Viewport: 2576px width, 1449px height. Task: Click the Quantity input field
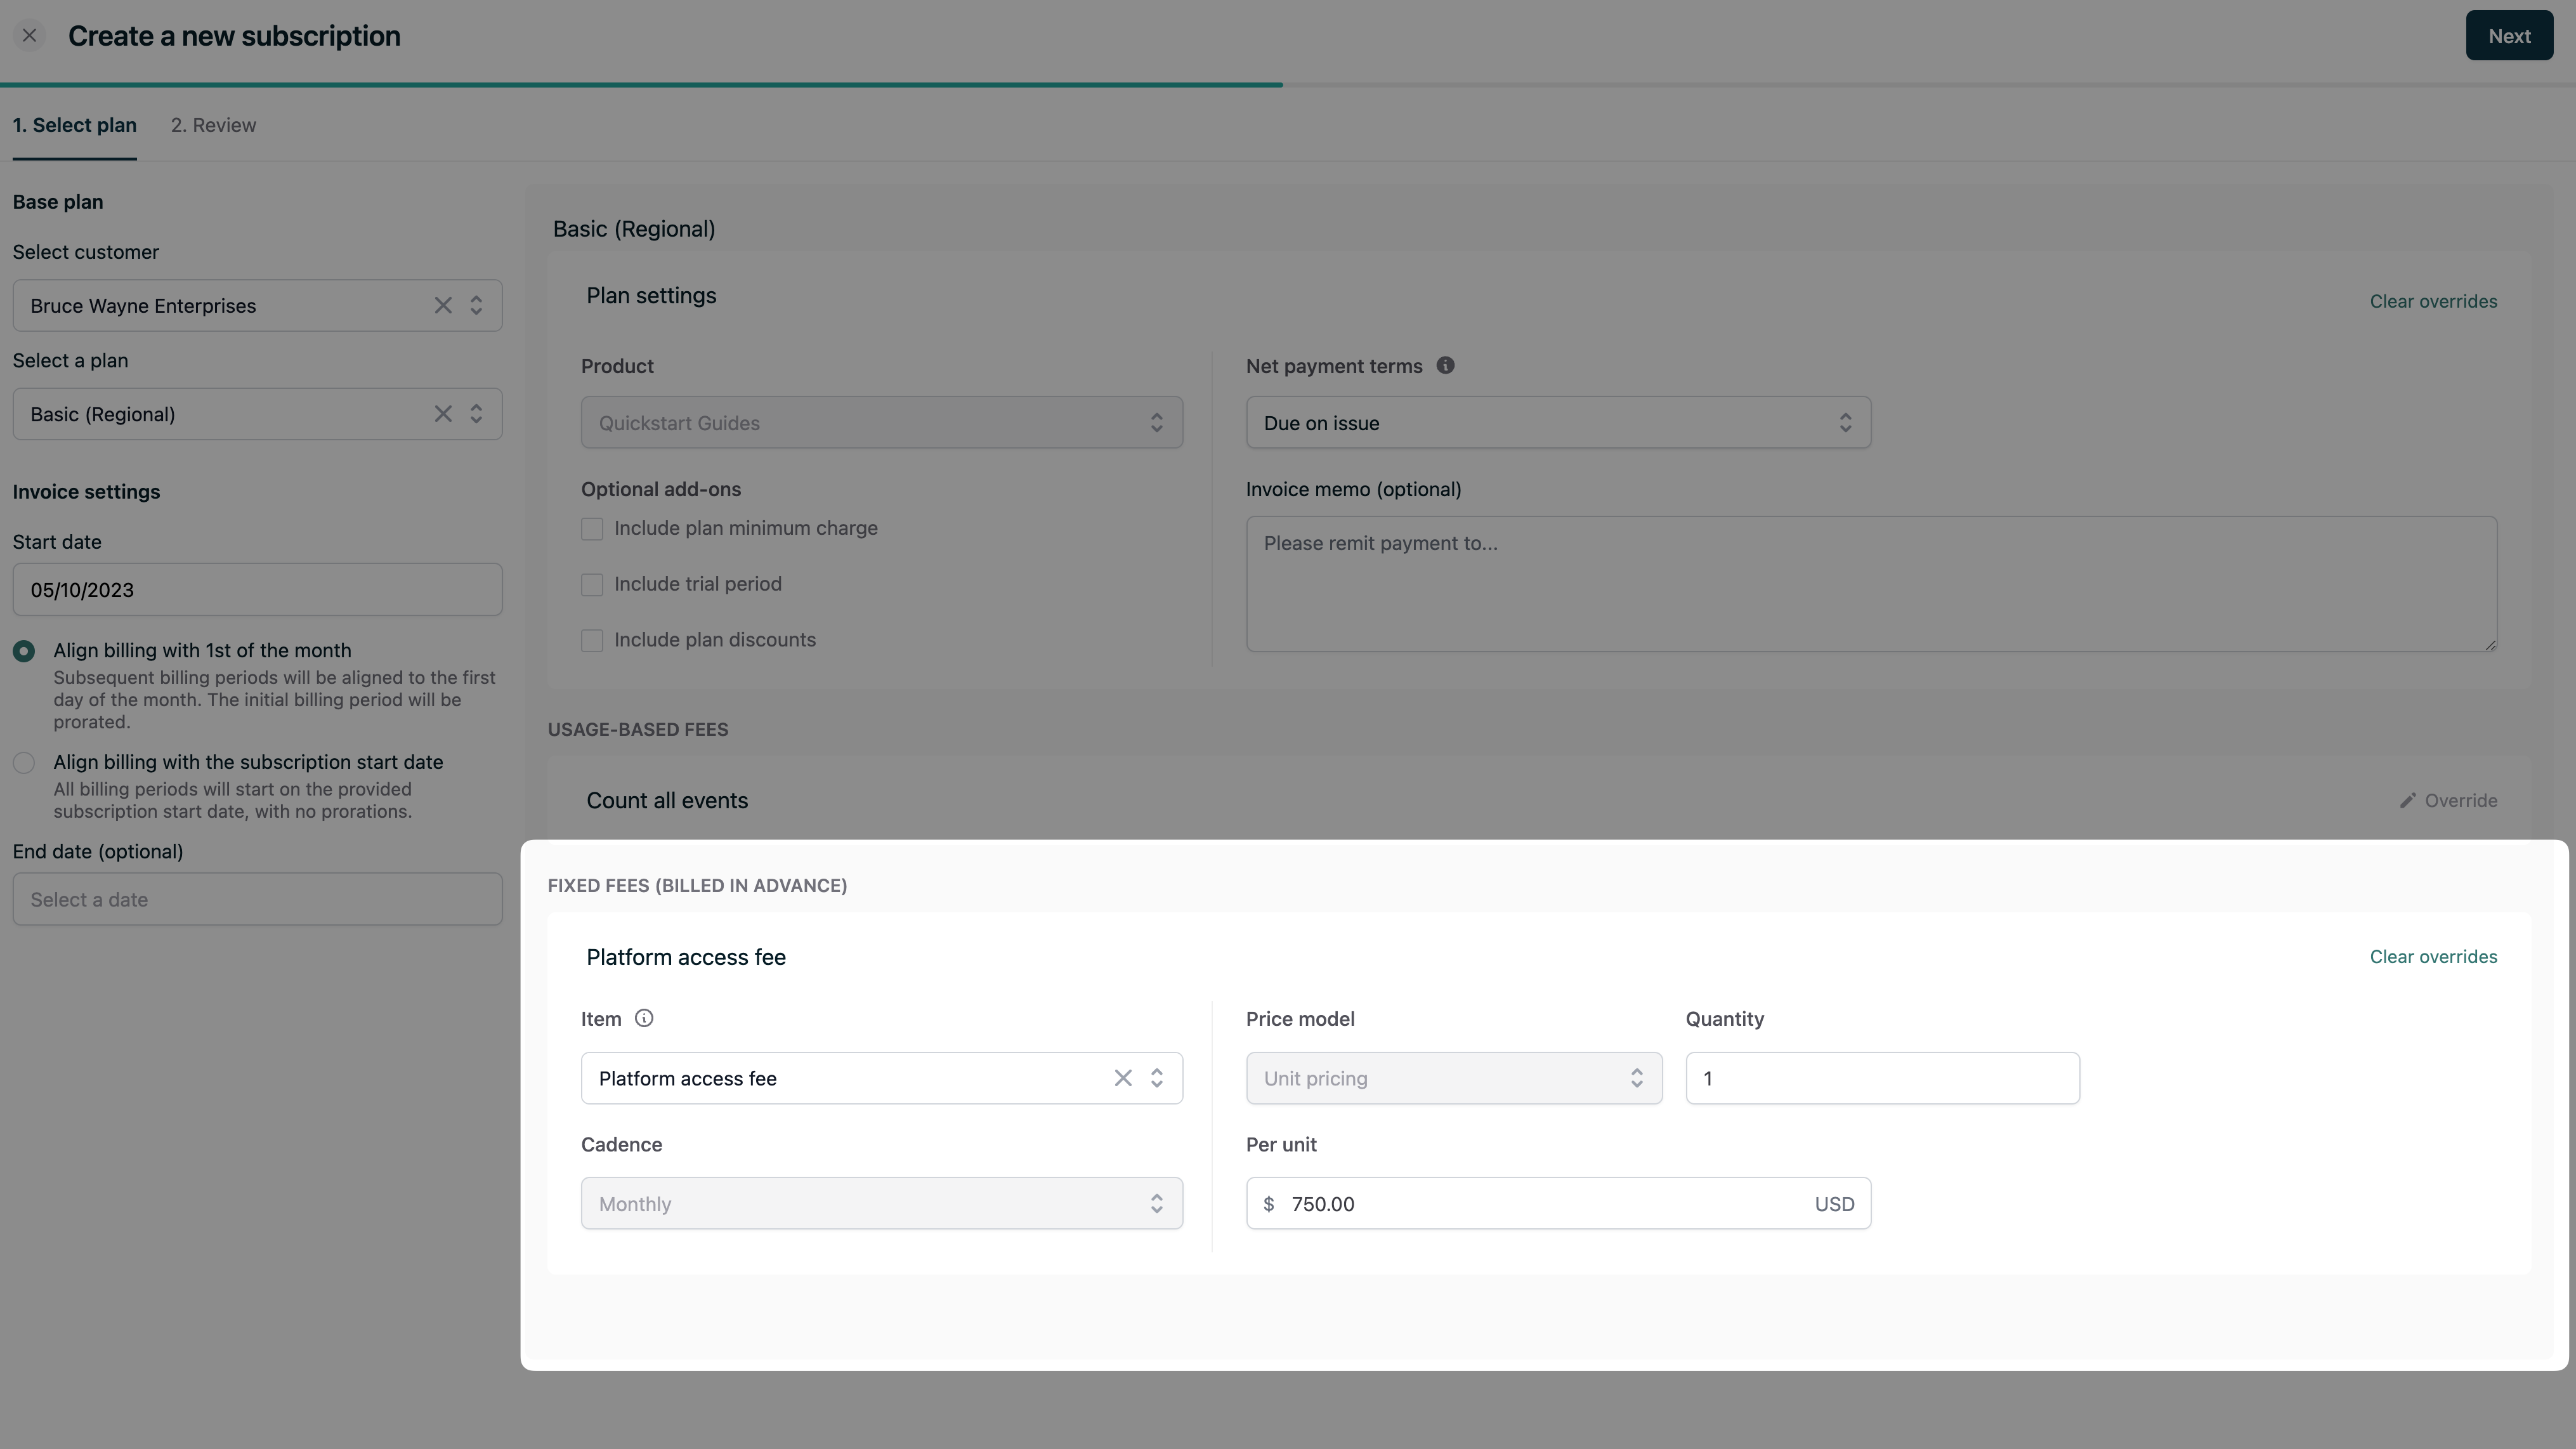click(1882, 1078)
